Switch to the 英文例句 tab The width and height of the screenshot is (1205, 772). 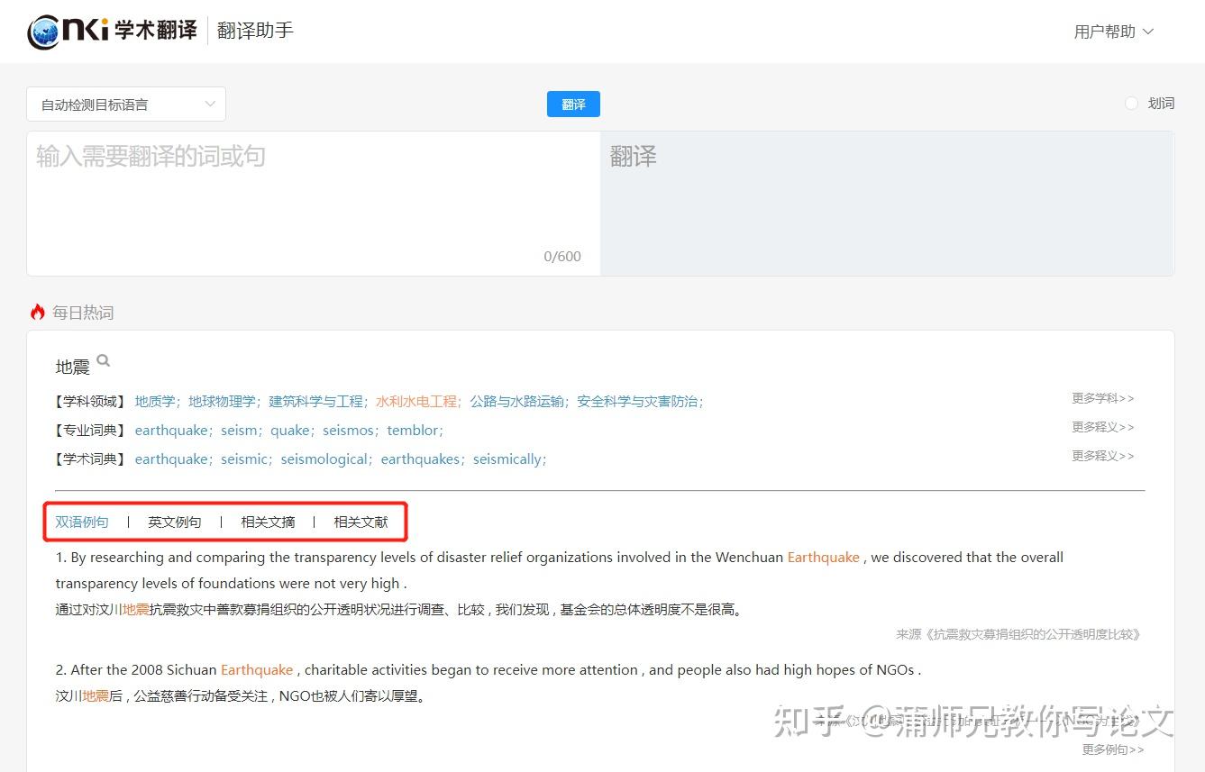(175, 522)
